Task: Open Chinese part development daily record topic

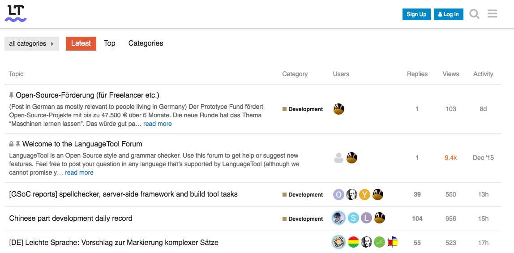Action: pos(71,218)
